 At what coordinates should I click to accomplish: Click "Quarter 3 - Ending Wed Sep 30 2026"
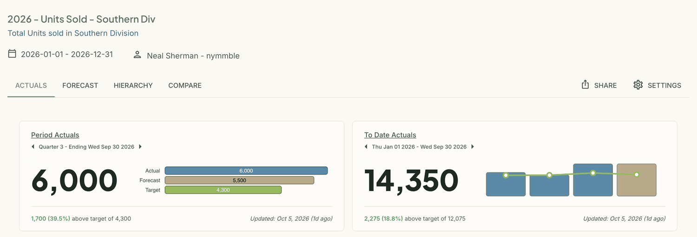(86, 147)
